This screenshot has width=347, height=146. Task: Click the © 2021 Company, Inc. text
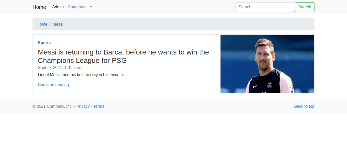pyautogui.click(x=53, y=106)
